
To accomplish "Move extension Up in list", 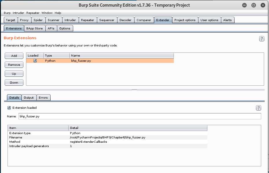I will 14,74.
